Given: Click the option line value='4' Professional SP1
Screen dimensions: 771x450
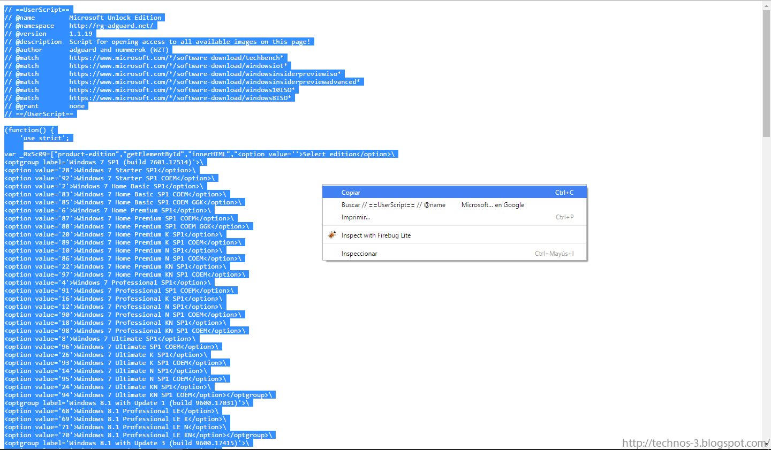Looking at the screenshot, I should click(108, 283).
